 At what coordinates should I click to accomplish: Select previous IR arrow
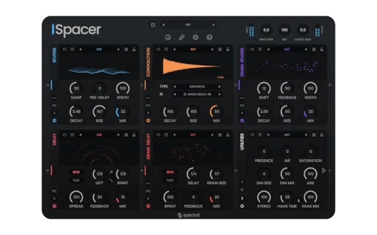tap(175, 94)
